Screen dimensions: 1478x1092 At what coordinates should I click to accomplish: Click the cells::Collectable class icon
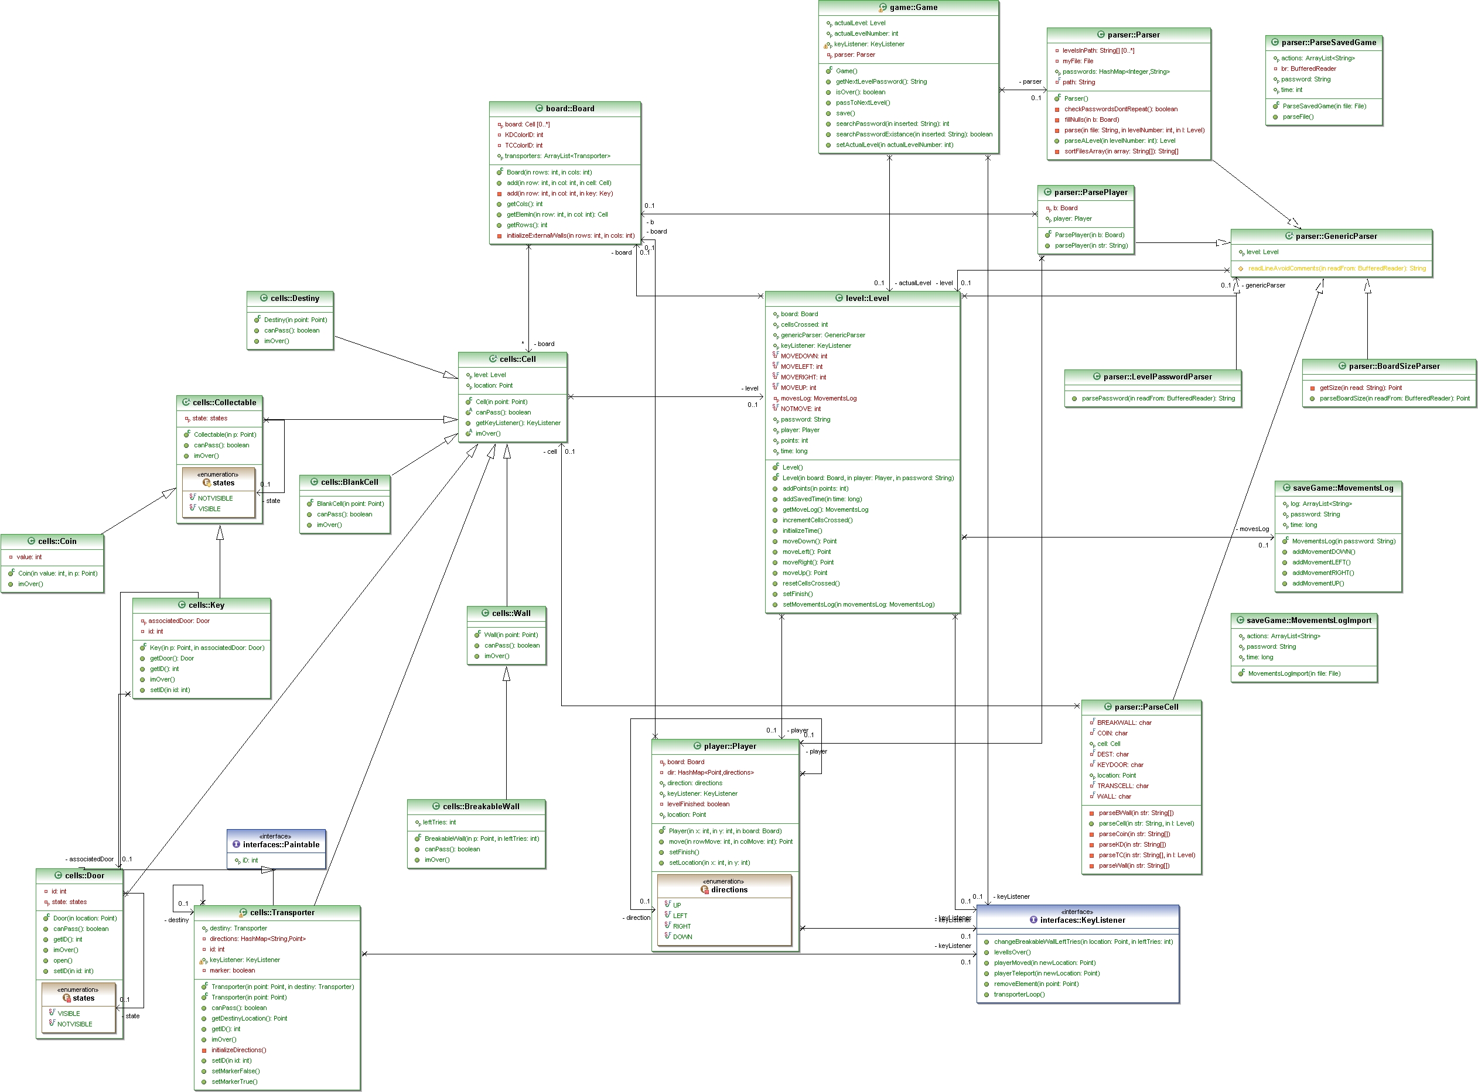(x=186, y=402)
